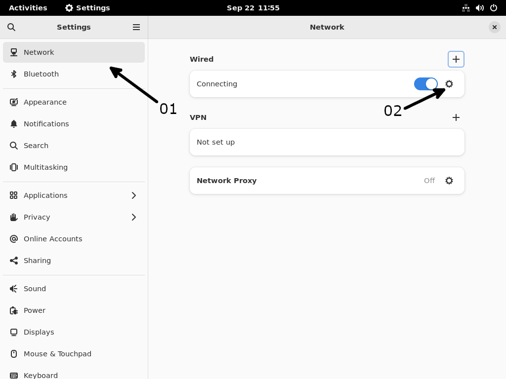Add a new VPN connection
Viewport: 506px width, 379px height.
[x=456, y=117]
